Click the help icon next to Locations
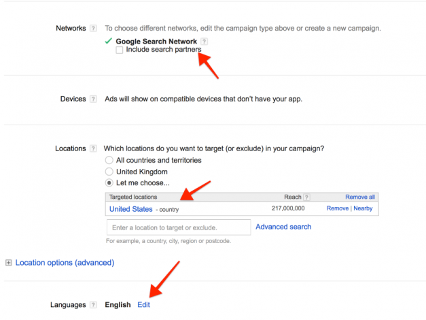 pos(93,148)
